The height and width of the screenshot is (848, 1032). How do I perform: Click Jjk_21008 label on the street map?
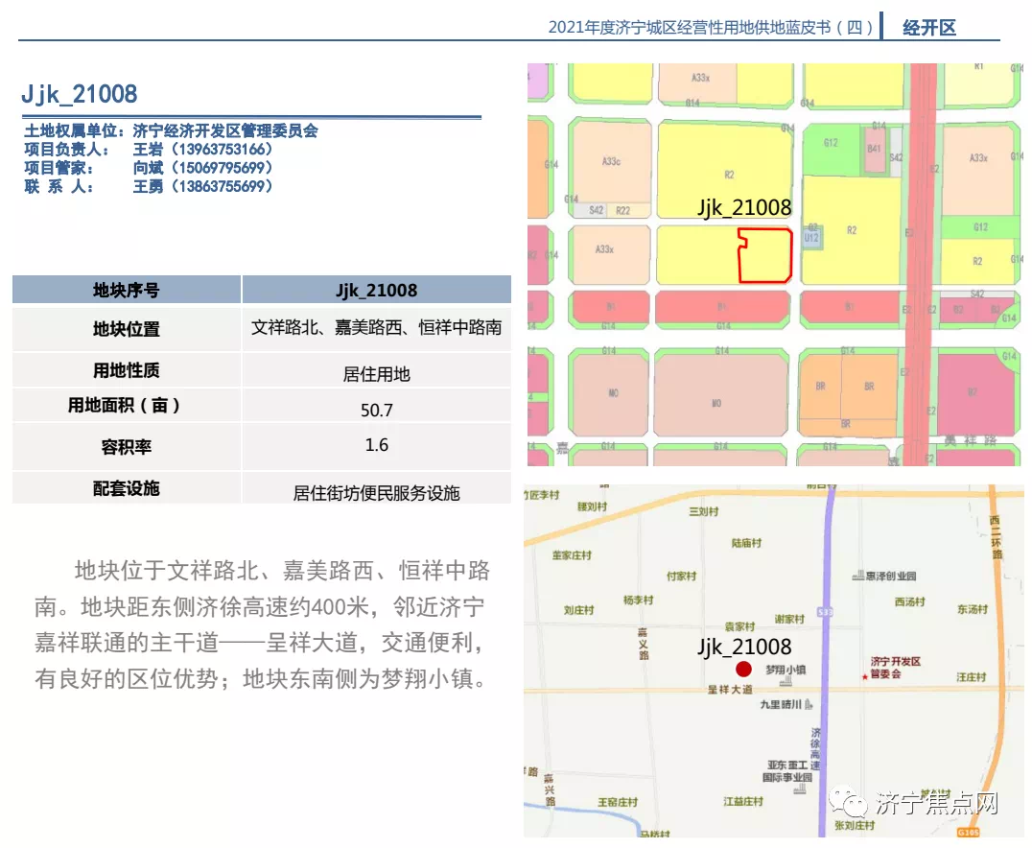(x=744, y=647)
